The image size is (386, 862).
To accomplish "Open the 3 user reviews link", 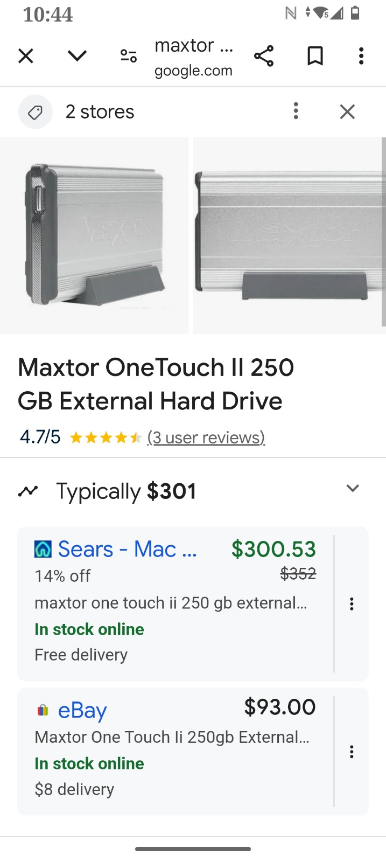I will pyautogui.click(x=206, y=437).
